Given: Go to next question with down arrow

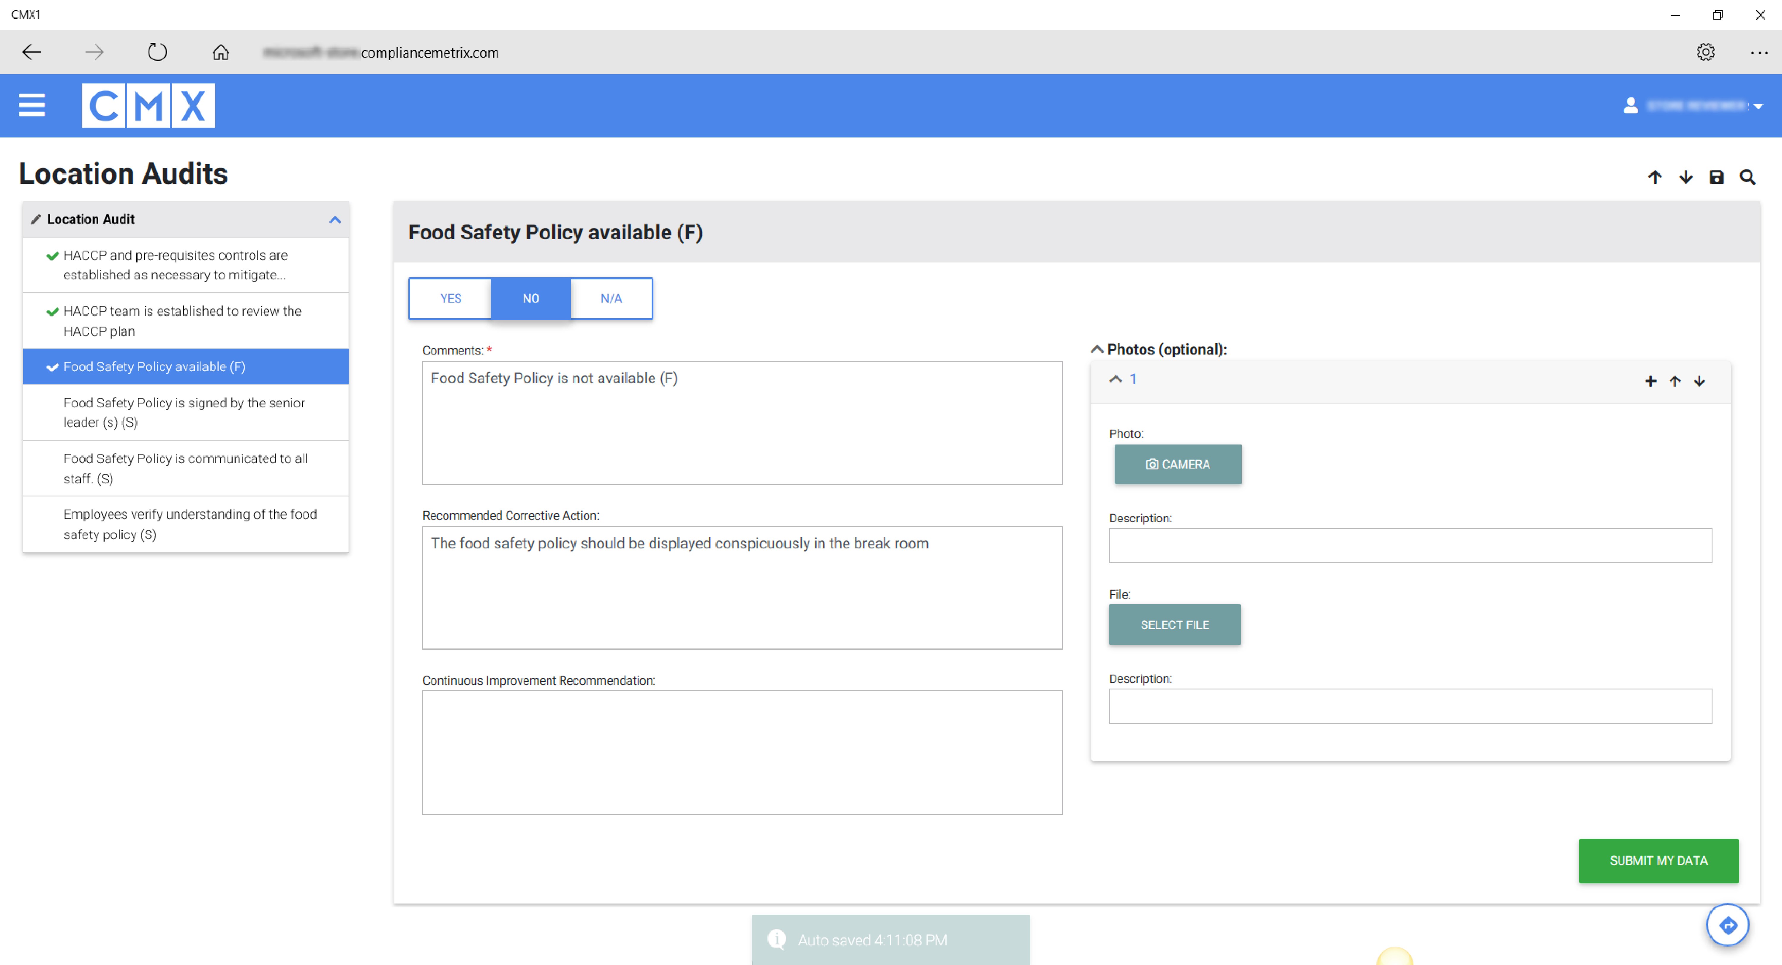Looking at the screenshot, I should click(x=1686, y=177).
